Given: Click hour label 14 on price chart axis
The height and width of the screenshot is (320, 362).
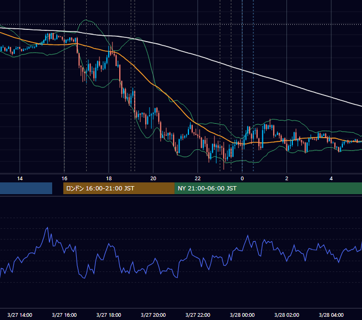Looking at the screenshot, I should 20,179.
